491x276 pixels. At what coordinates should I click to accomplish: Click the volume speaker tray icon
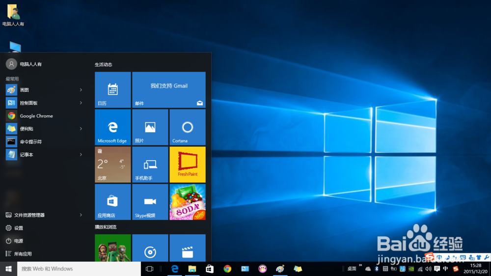pos(428,269)
